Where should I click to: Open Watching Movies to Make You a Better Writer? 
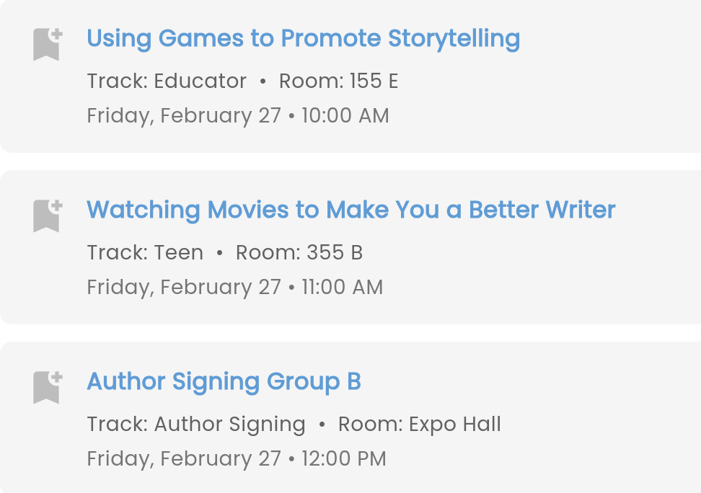click(x=350, y=210)
